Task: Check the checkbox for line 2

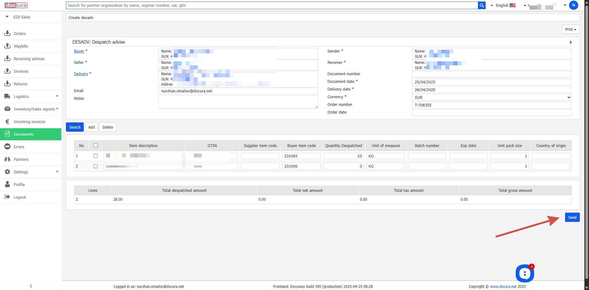Action: coord(95,166)
